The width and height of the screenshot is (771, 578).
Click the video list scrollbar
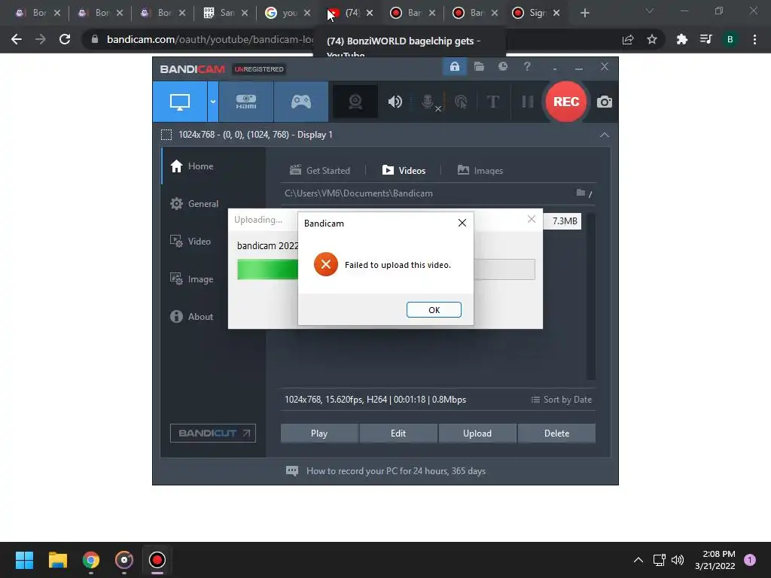pos(590,297)
